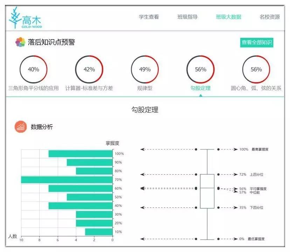
Task: Select the 42% progress ring for 计算器-标准差与方差
Action: [89, 69]
